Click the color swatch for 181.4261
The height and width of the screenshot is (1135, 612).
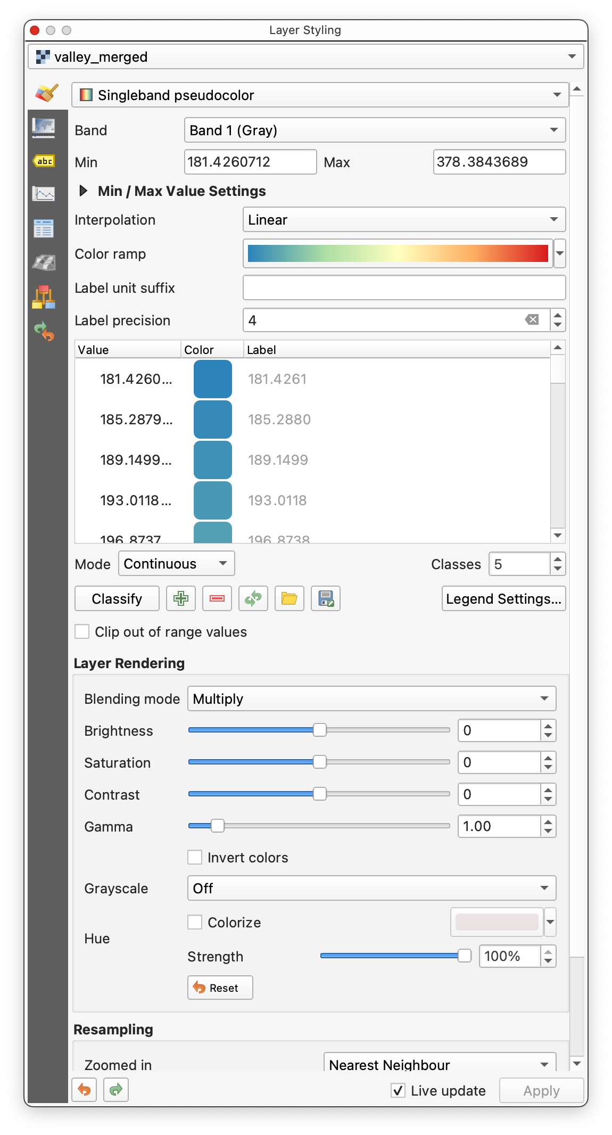tap(213, 379)
